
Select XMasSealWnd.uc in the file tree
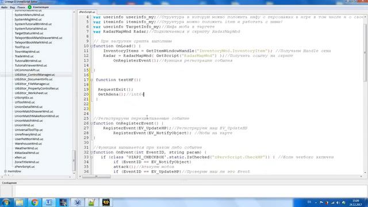(x=27, y=153)
